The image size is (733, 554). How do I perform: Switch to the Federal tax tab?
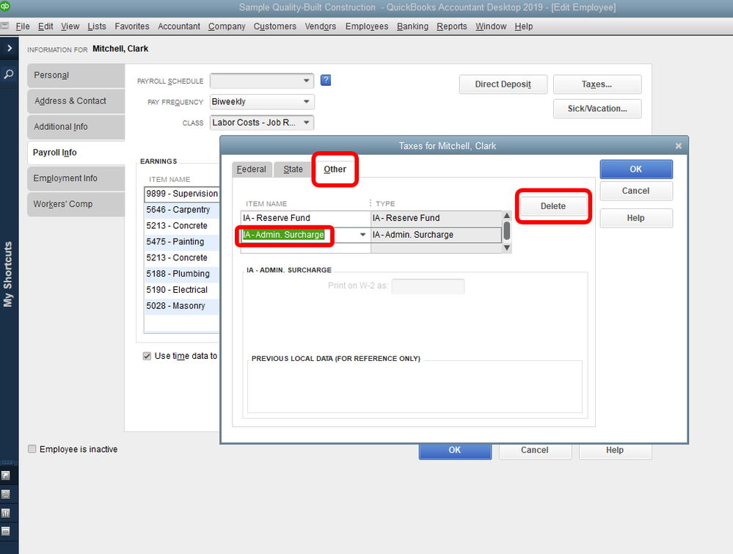pos(252,170)
